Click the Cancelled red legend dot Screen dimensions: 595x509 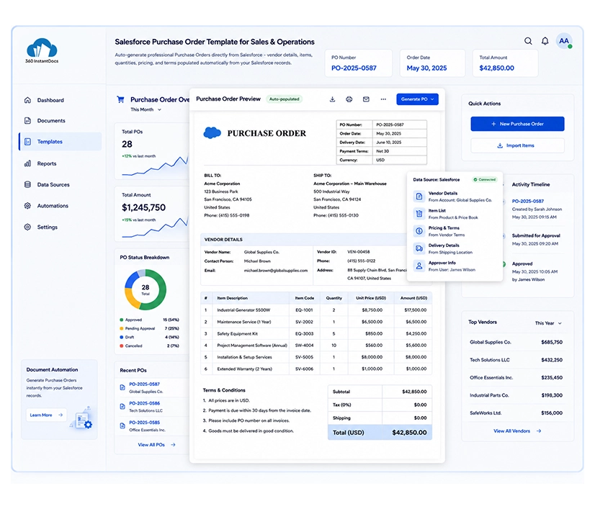pos(122,346)
